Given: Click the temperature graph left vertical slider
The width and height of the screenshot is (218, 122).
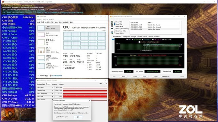Looking at the screenshot, I should pyautogui.click(x=113, y=39).
